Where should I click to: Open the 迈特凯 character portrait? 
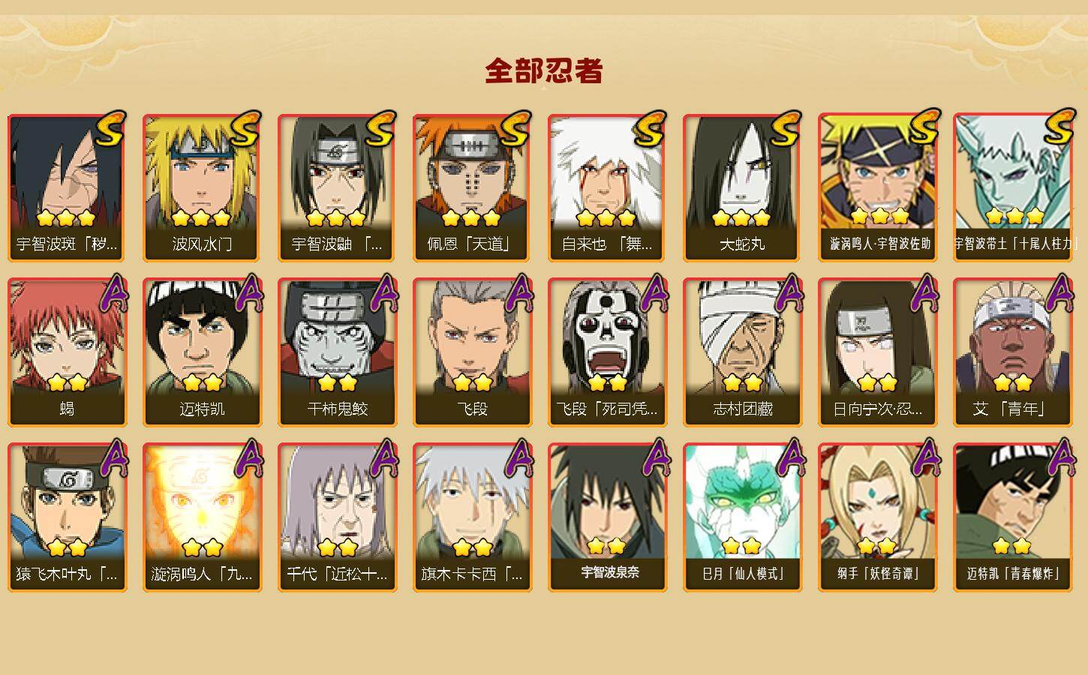[x=202, y=352]
